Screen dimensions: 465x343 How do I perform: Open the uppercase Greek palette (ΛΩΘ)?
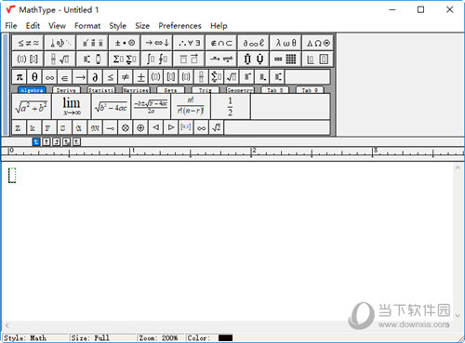318,43
